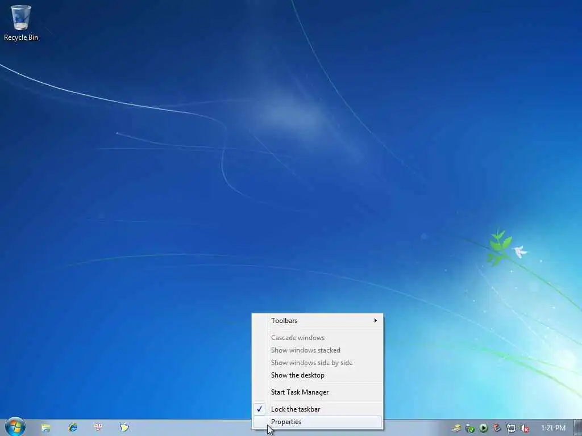Open Windows Explorer from the taskbar
This screenshot has height=436, width=582.
coord(45,428)
